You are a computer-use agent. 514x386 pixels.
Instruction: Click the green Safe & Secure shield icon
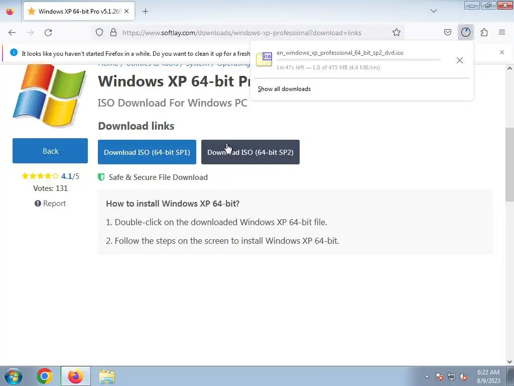(x=101, y=177)
